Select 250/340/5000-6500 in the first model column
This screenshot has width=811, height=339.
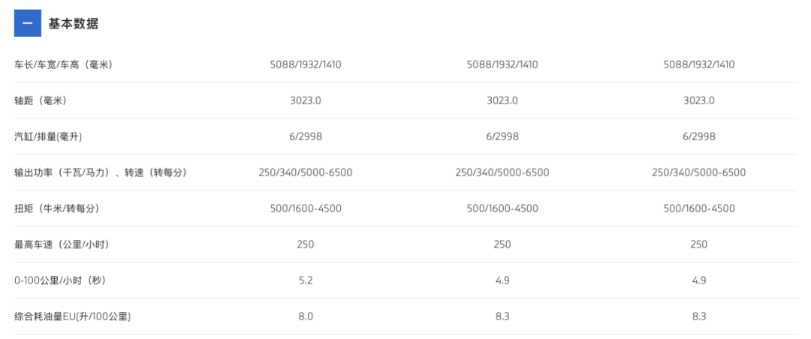pos(306,172)
